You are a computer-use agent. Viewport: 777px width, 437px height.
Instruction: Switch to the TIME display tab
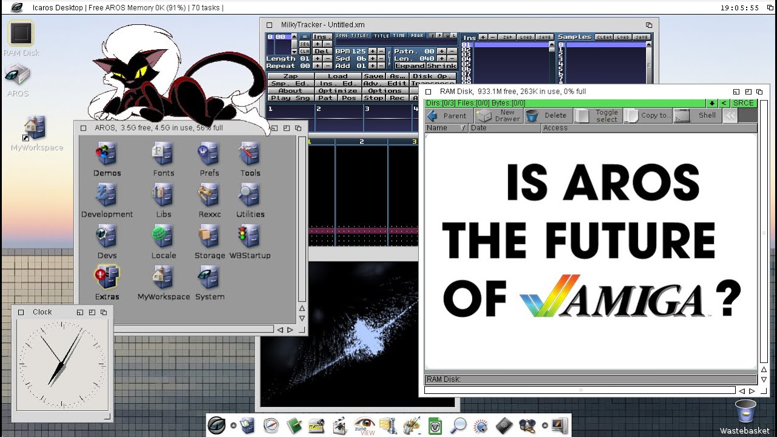pyautogui.click(x=399, y=36)
